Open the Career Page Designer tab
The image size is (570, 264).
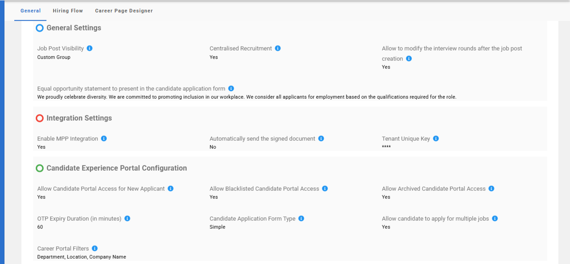tap(124, 11)
